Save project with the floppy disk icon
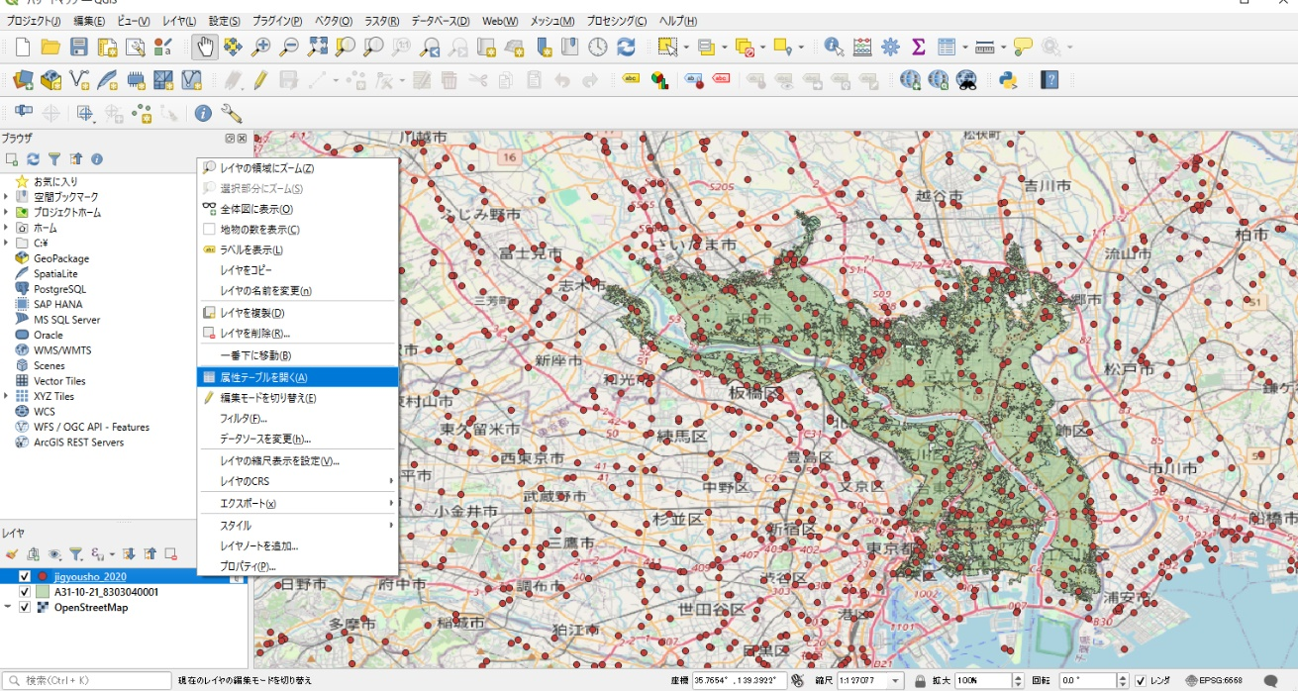The width and height of the screenshot is (1298, 691). click(x=79, y=47)
